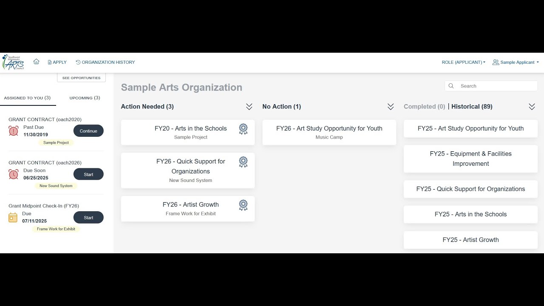Click the 11/30/2019 due date
This screenshot has height=306, width=544.
pyautogui.click(x=36, y=135)
